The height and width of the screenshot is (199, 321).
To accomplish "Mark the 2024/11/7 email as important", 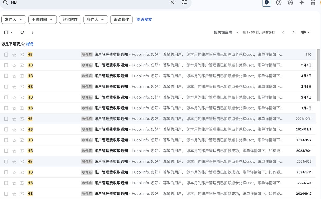I will pos(22,140).
